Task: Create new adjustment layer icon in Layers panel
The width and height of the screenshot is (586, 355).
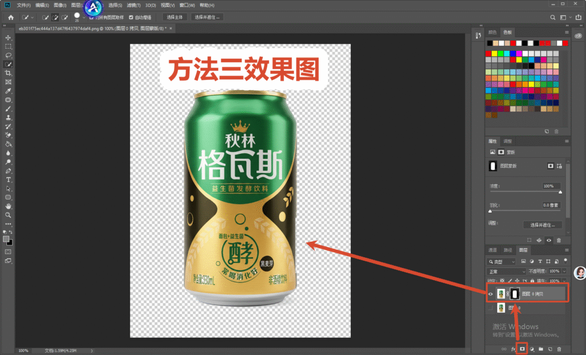Action: (x=532, y=349)
